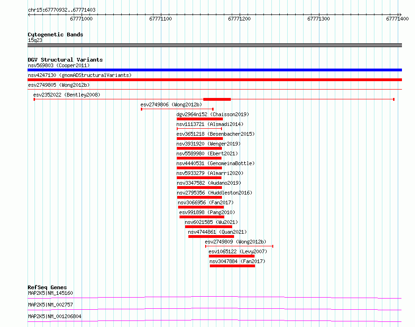
Task: Open nsv1113721 (Alsmadi2014) variant
Action: coord(210,124)
